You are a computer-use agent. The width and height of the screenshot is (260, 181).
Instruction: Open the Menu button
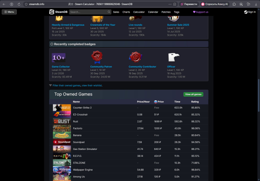(9, 12)
